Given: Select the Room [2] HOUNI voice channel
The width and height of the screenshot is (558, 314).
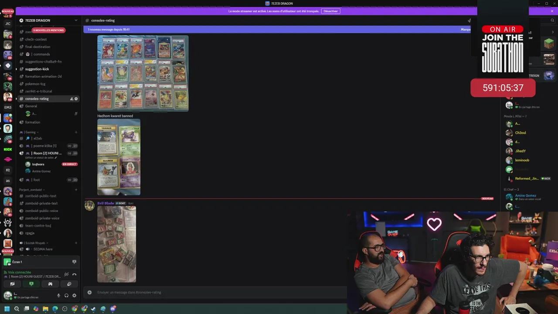Looking at the screenshot, I should click(48, 153).
